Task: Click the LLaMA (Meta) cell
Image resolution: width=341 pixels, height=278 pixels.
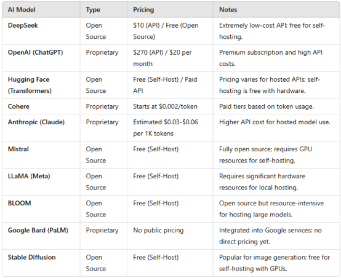Action: point(29,176)
